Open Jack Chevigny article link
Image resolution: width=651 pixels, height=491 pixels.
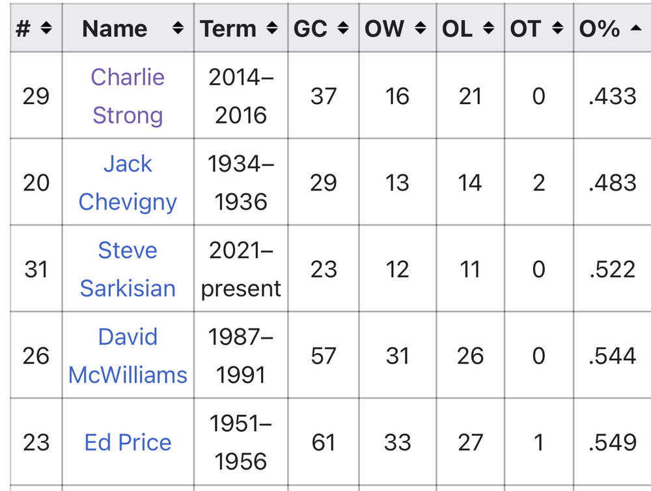128,182
